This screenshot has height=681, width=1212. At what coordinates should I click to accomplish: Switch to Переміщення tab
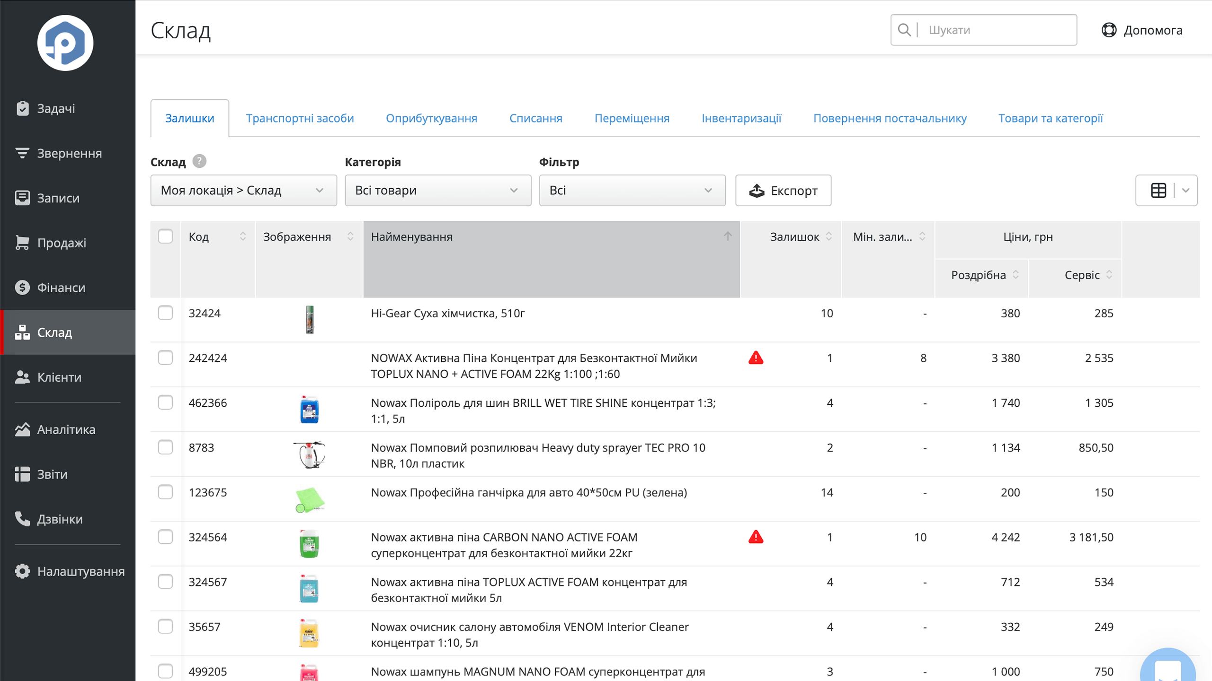click(632, 118)
